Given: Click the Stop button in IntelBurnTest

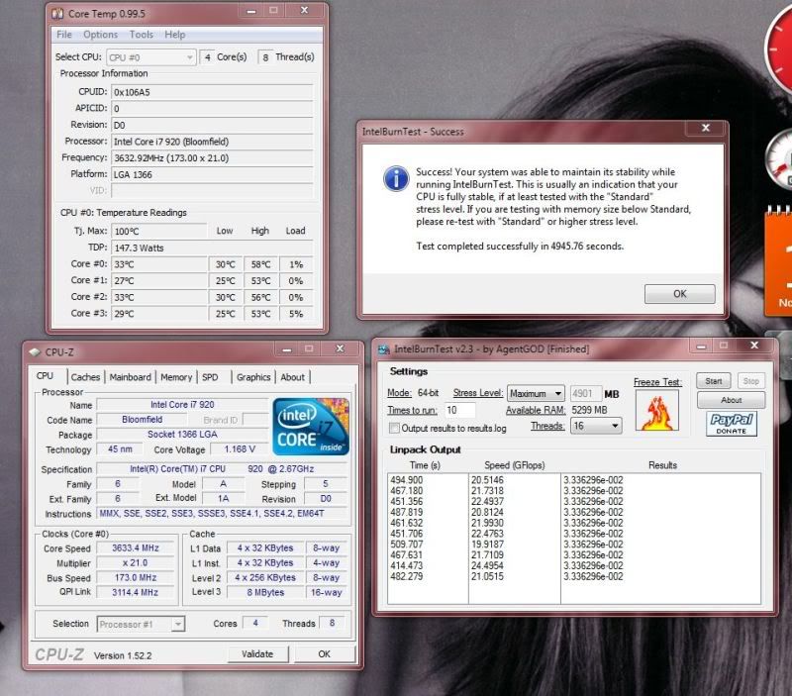Looking at the screenshot, I should tap(751, 381).
